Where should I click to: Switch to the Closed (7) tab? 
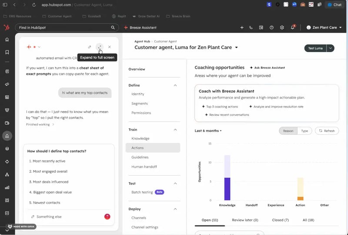280,220
